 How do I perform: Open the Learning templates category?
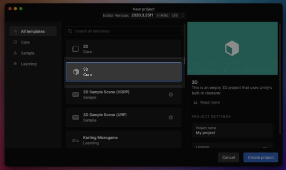click(x=29, y=64)
